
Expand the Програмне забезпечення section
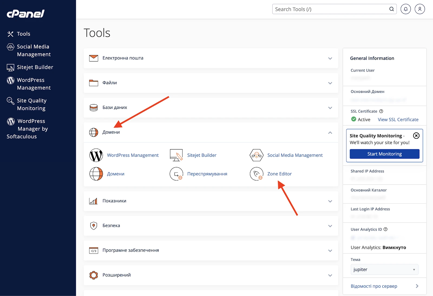tap(330, 251)
